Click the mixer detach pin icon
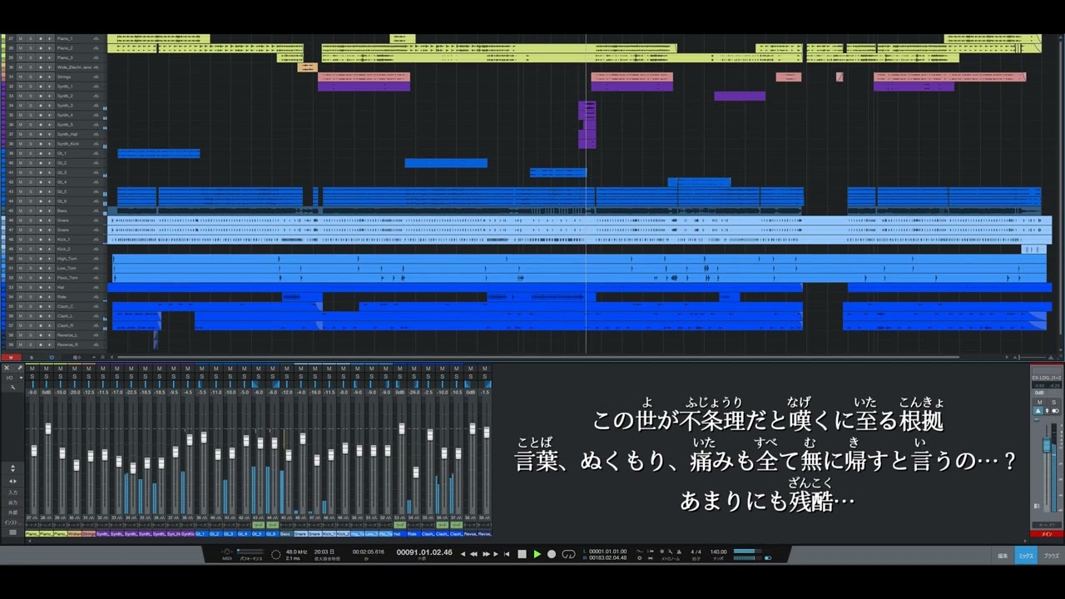The image size is (1065, 599). (x=20, y=368)
